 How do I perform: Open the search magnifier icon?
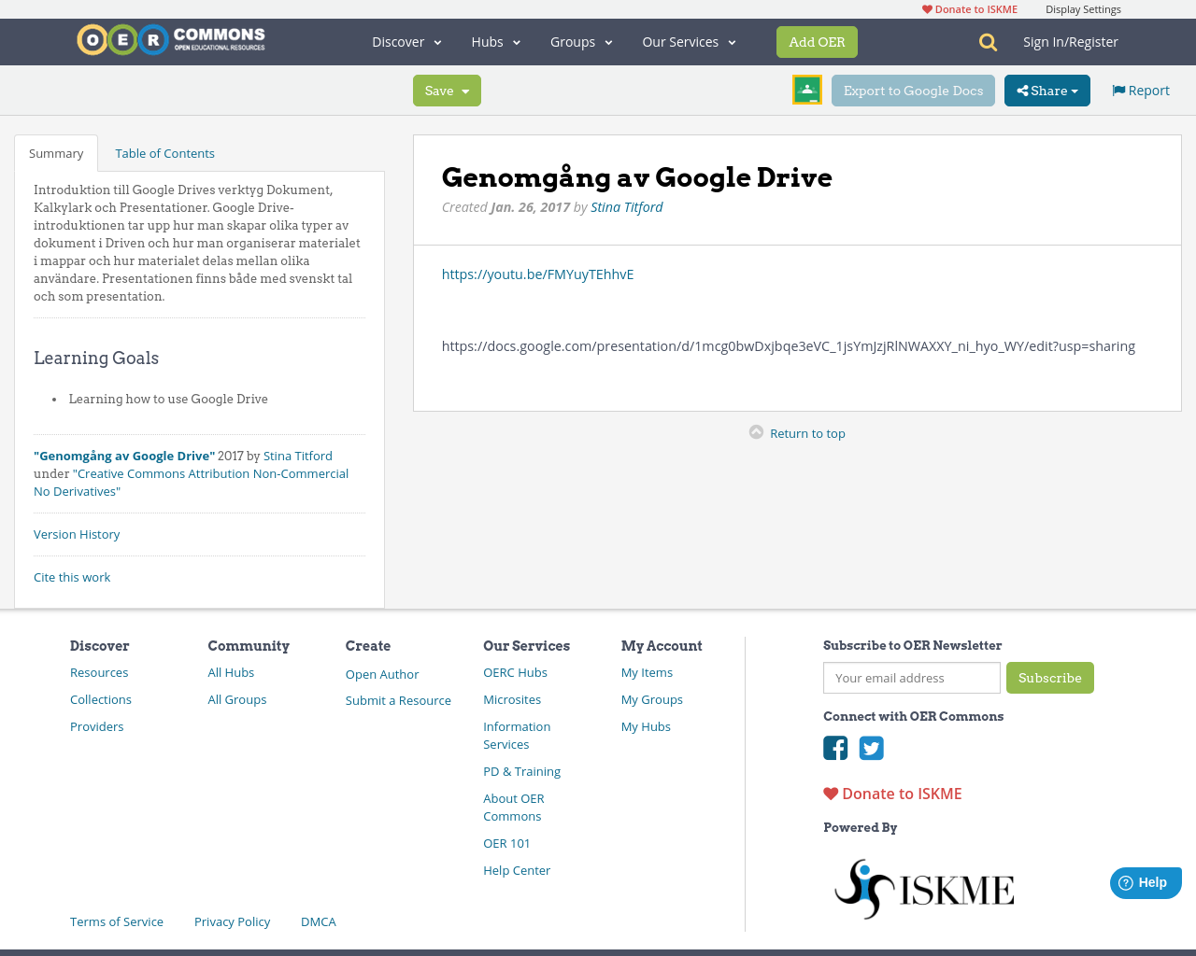pyautogui.click(x=988, y=42)
